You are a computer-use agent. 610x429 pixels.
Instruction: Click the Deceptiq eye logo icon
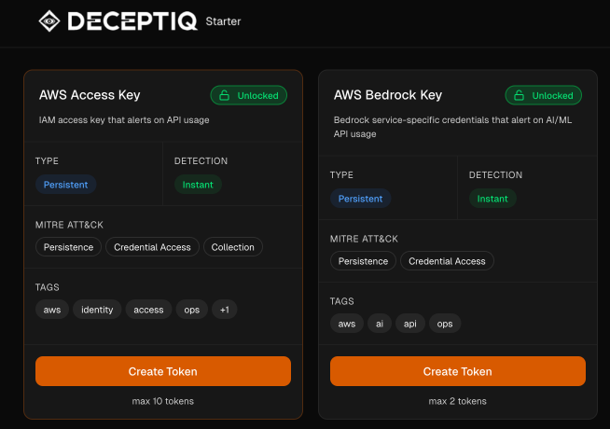click(49, 21)
